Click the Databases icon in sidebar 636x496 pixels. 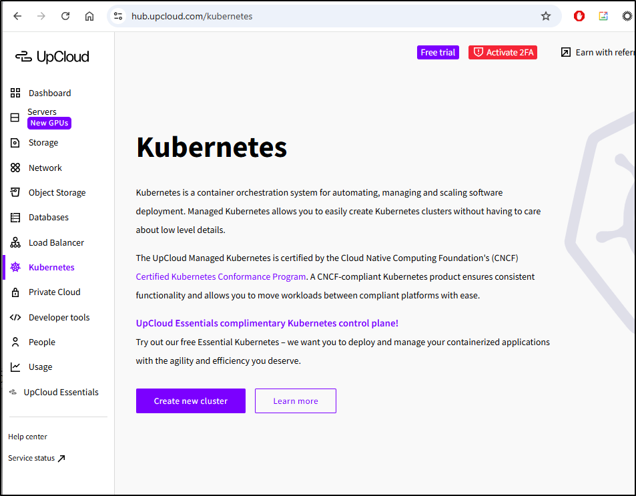pos(15,218)
